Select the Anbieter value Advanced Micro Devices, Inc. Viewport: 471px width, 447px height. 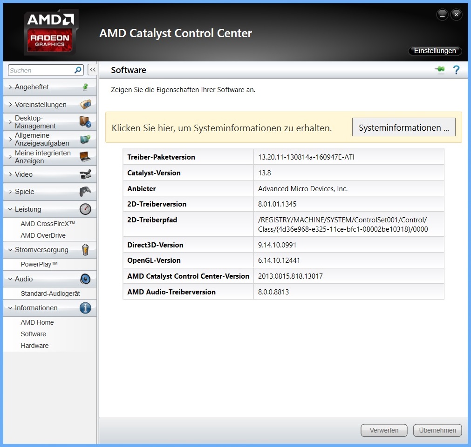click(303, 189)
